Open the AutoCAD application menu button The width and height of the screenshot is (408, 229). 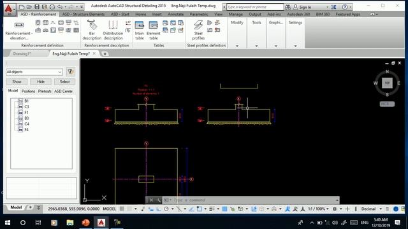(9, 10)
